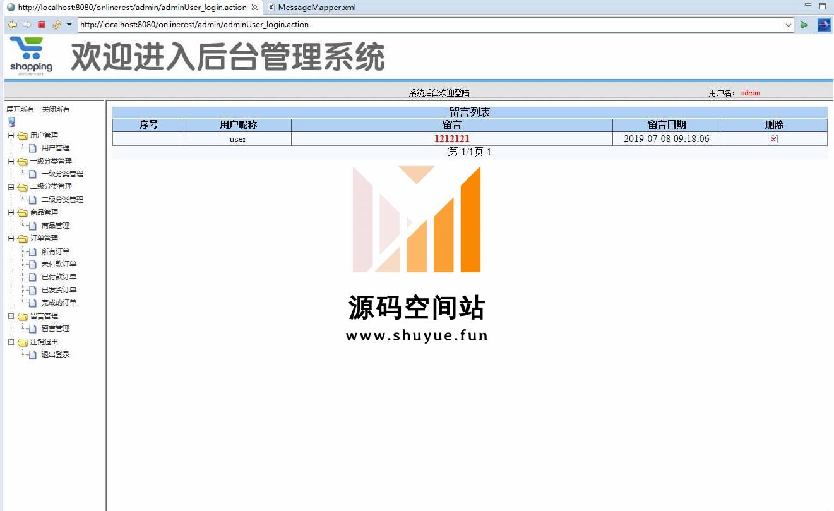Select the red message text '1212121'
The width and height of the screenshot is (834, 511).
click(x=452, y=139)
